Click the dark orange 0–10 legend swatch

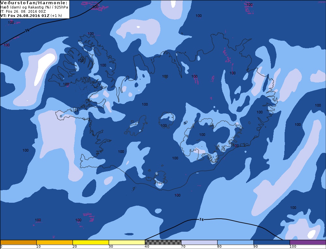18,242
